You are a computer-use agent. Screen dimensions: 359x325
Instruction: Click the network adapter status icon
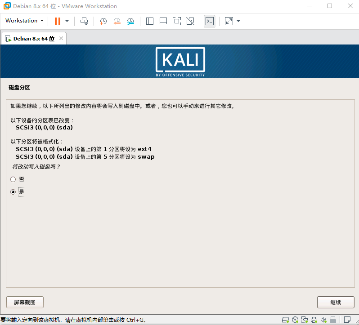coord(305,320)
